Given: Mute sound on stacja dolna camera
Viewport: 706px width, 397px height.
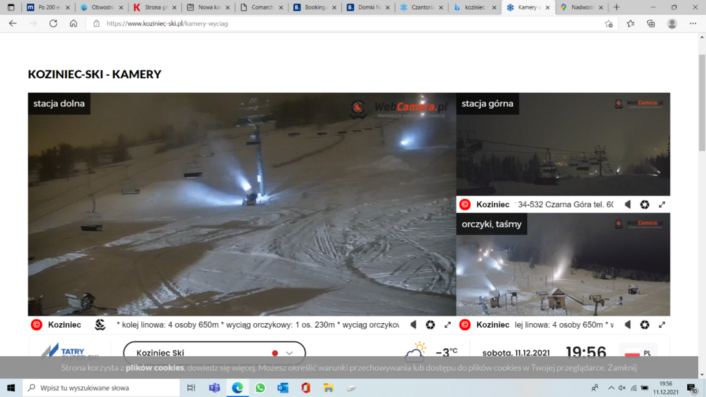Looking at the screenshot, I should [413, 324].
